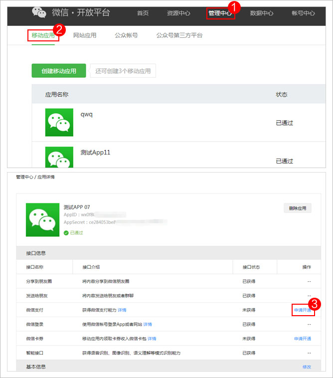Open 帐号中心 in top navigation

point(304,13)
